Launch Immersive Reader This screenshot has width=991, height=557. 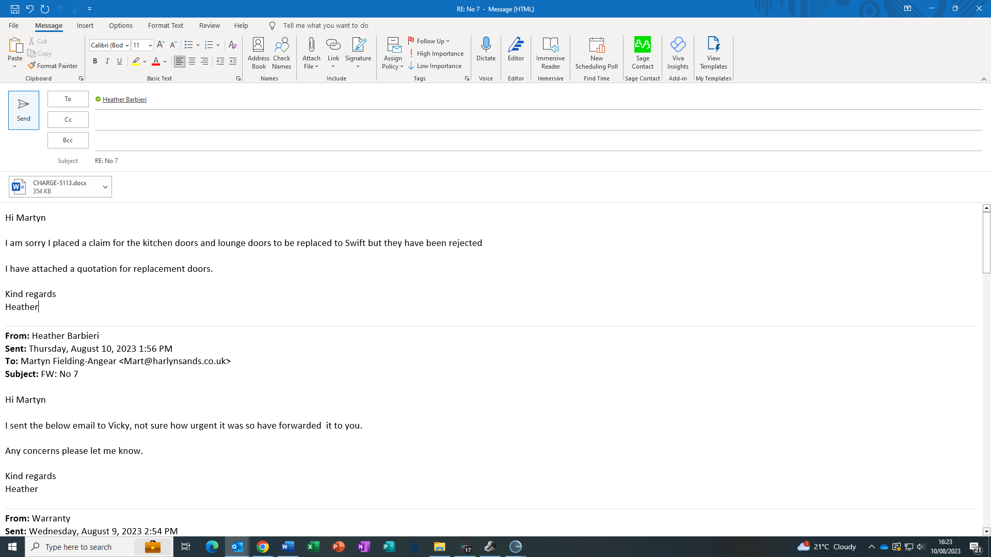(550, 53)
